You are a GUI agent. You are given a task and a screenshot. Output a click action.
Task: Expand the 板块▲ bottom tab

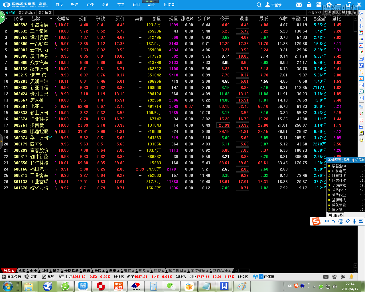tap(99, 271)
